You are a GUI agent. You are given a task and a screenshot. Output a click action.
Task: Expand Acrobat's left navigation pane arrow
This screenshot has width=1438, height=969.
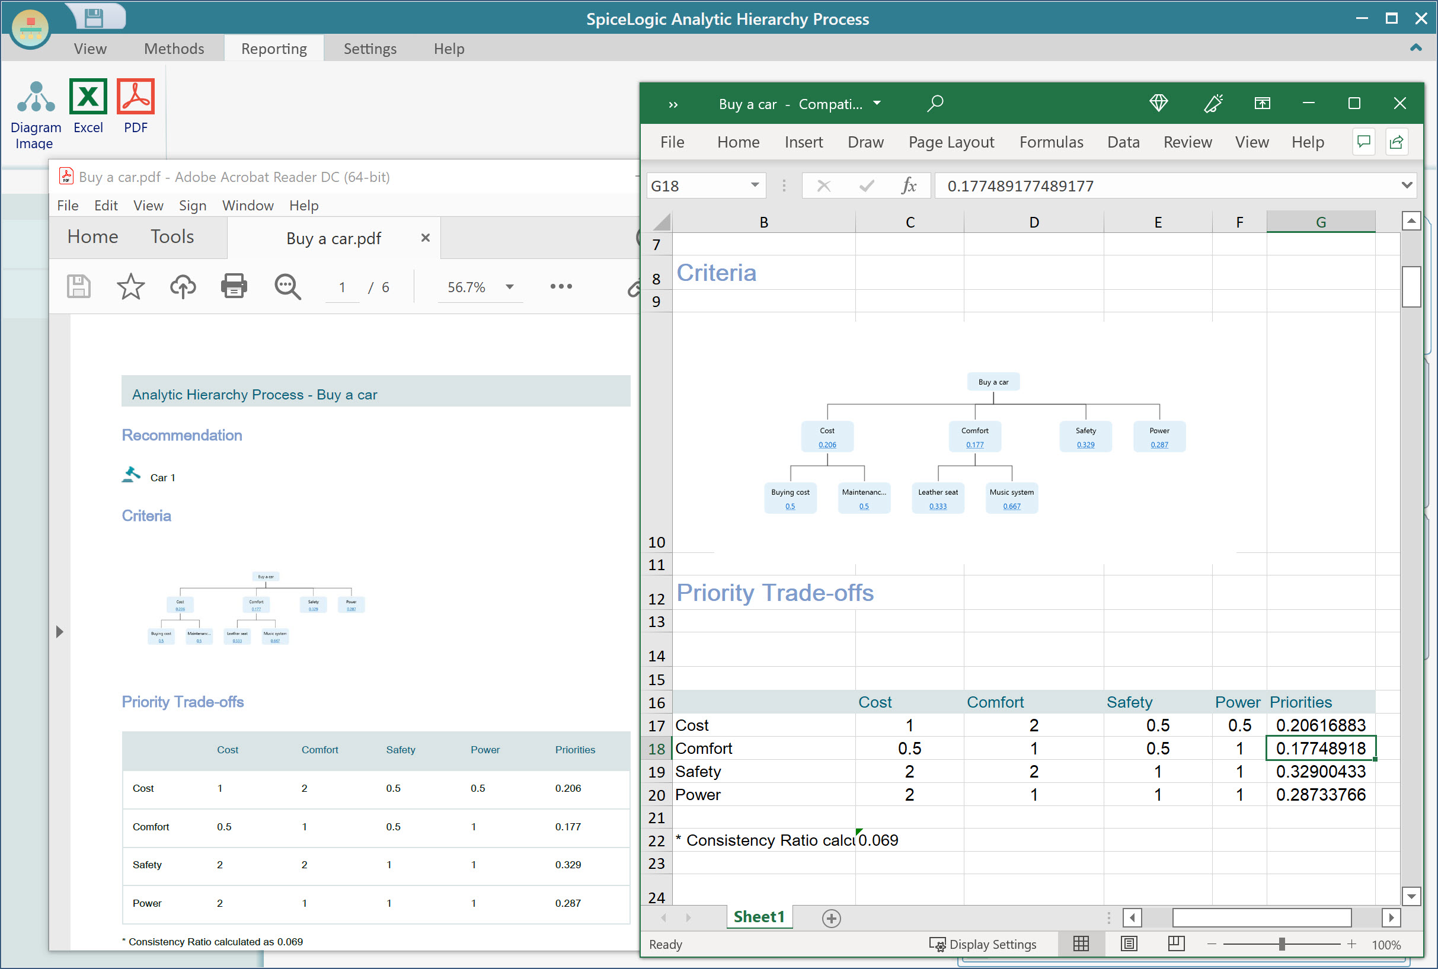[59, 632]
